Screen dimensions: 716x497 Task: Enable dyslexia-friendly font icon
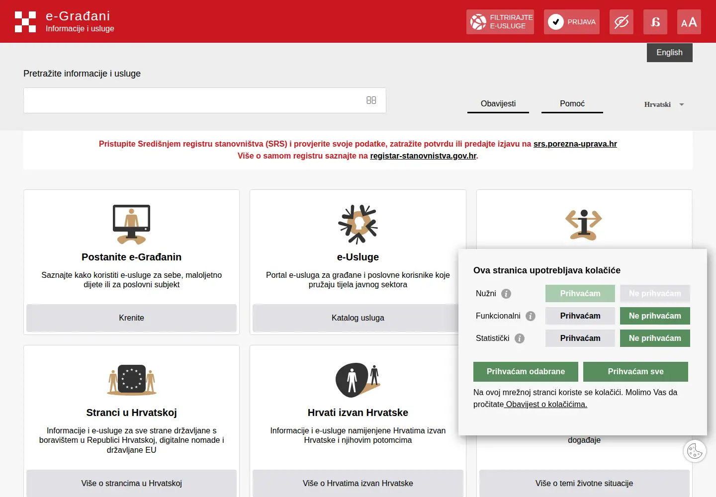[655, 22]
